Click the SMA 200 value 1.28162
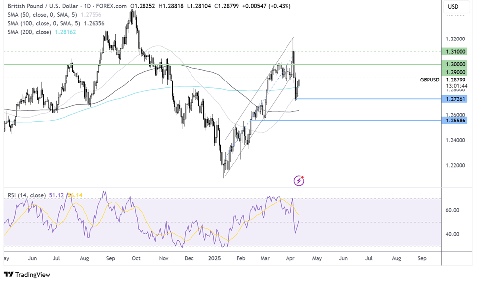 click(x=65, y=32)
